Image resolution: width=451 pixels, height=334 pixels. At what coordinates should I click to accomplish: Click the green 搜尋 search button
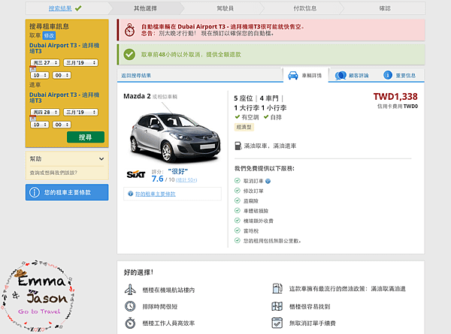point(86,137)
